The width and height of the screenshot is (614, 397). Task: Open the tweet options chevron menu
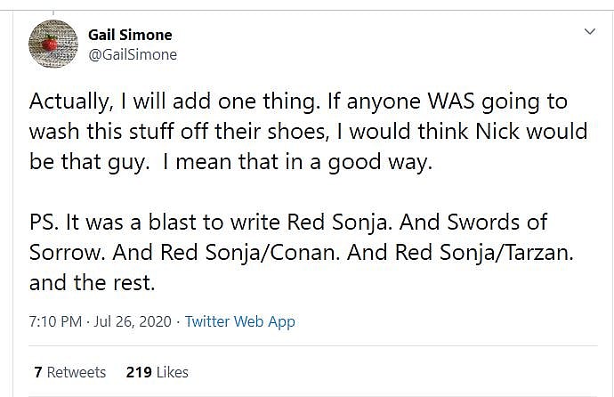589,33
